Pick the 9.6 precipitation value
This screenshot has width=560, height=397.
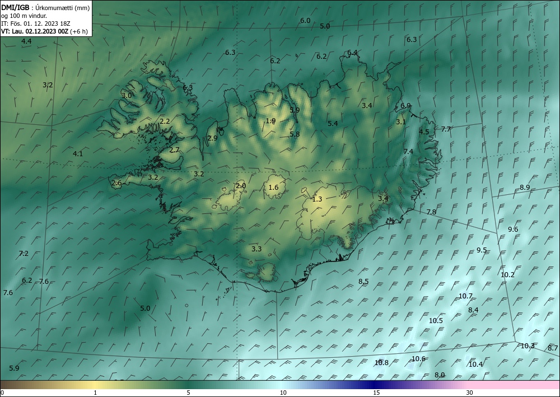513,230
